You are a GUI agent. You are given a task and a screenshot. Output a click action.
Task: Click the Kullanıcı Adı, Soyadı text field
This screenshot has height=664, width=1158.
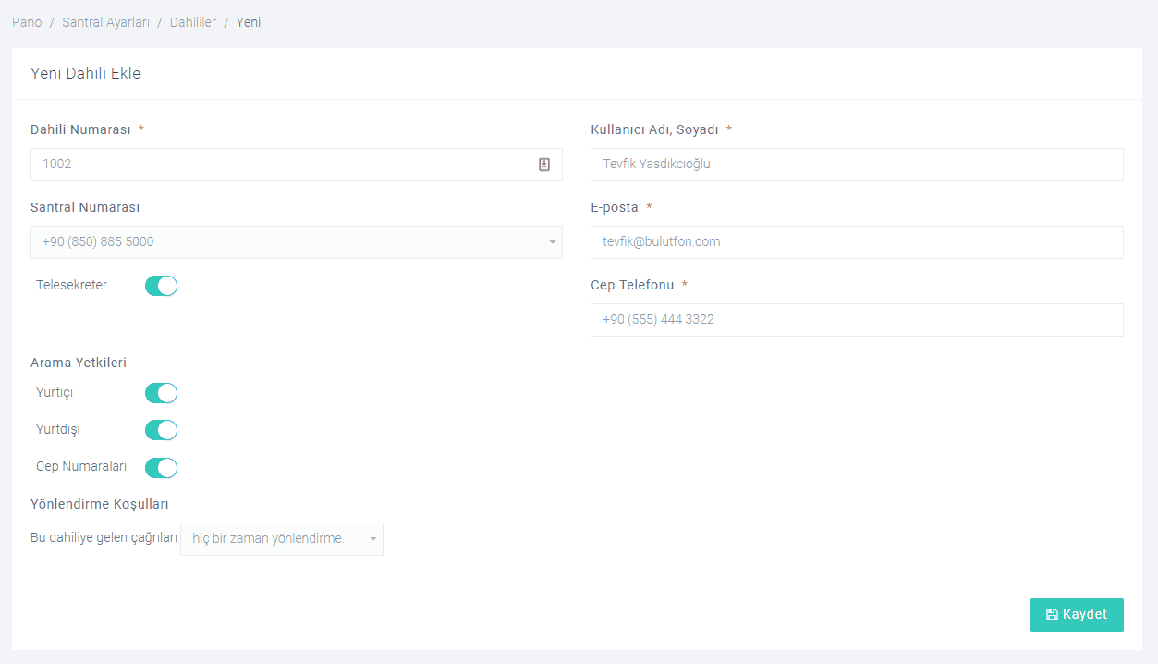point(856,165)
